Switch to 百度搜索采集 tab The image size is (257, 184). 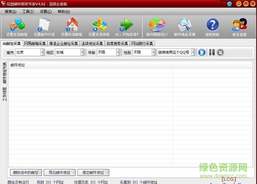click(117, 44)
